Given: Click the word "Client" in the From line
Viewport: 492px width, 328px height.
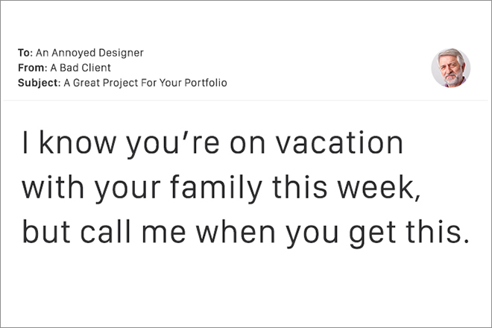Looking at the screenshot, I should [x=96, y=68].
